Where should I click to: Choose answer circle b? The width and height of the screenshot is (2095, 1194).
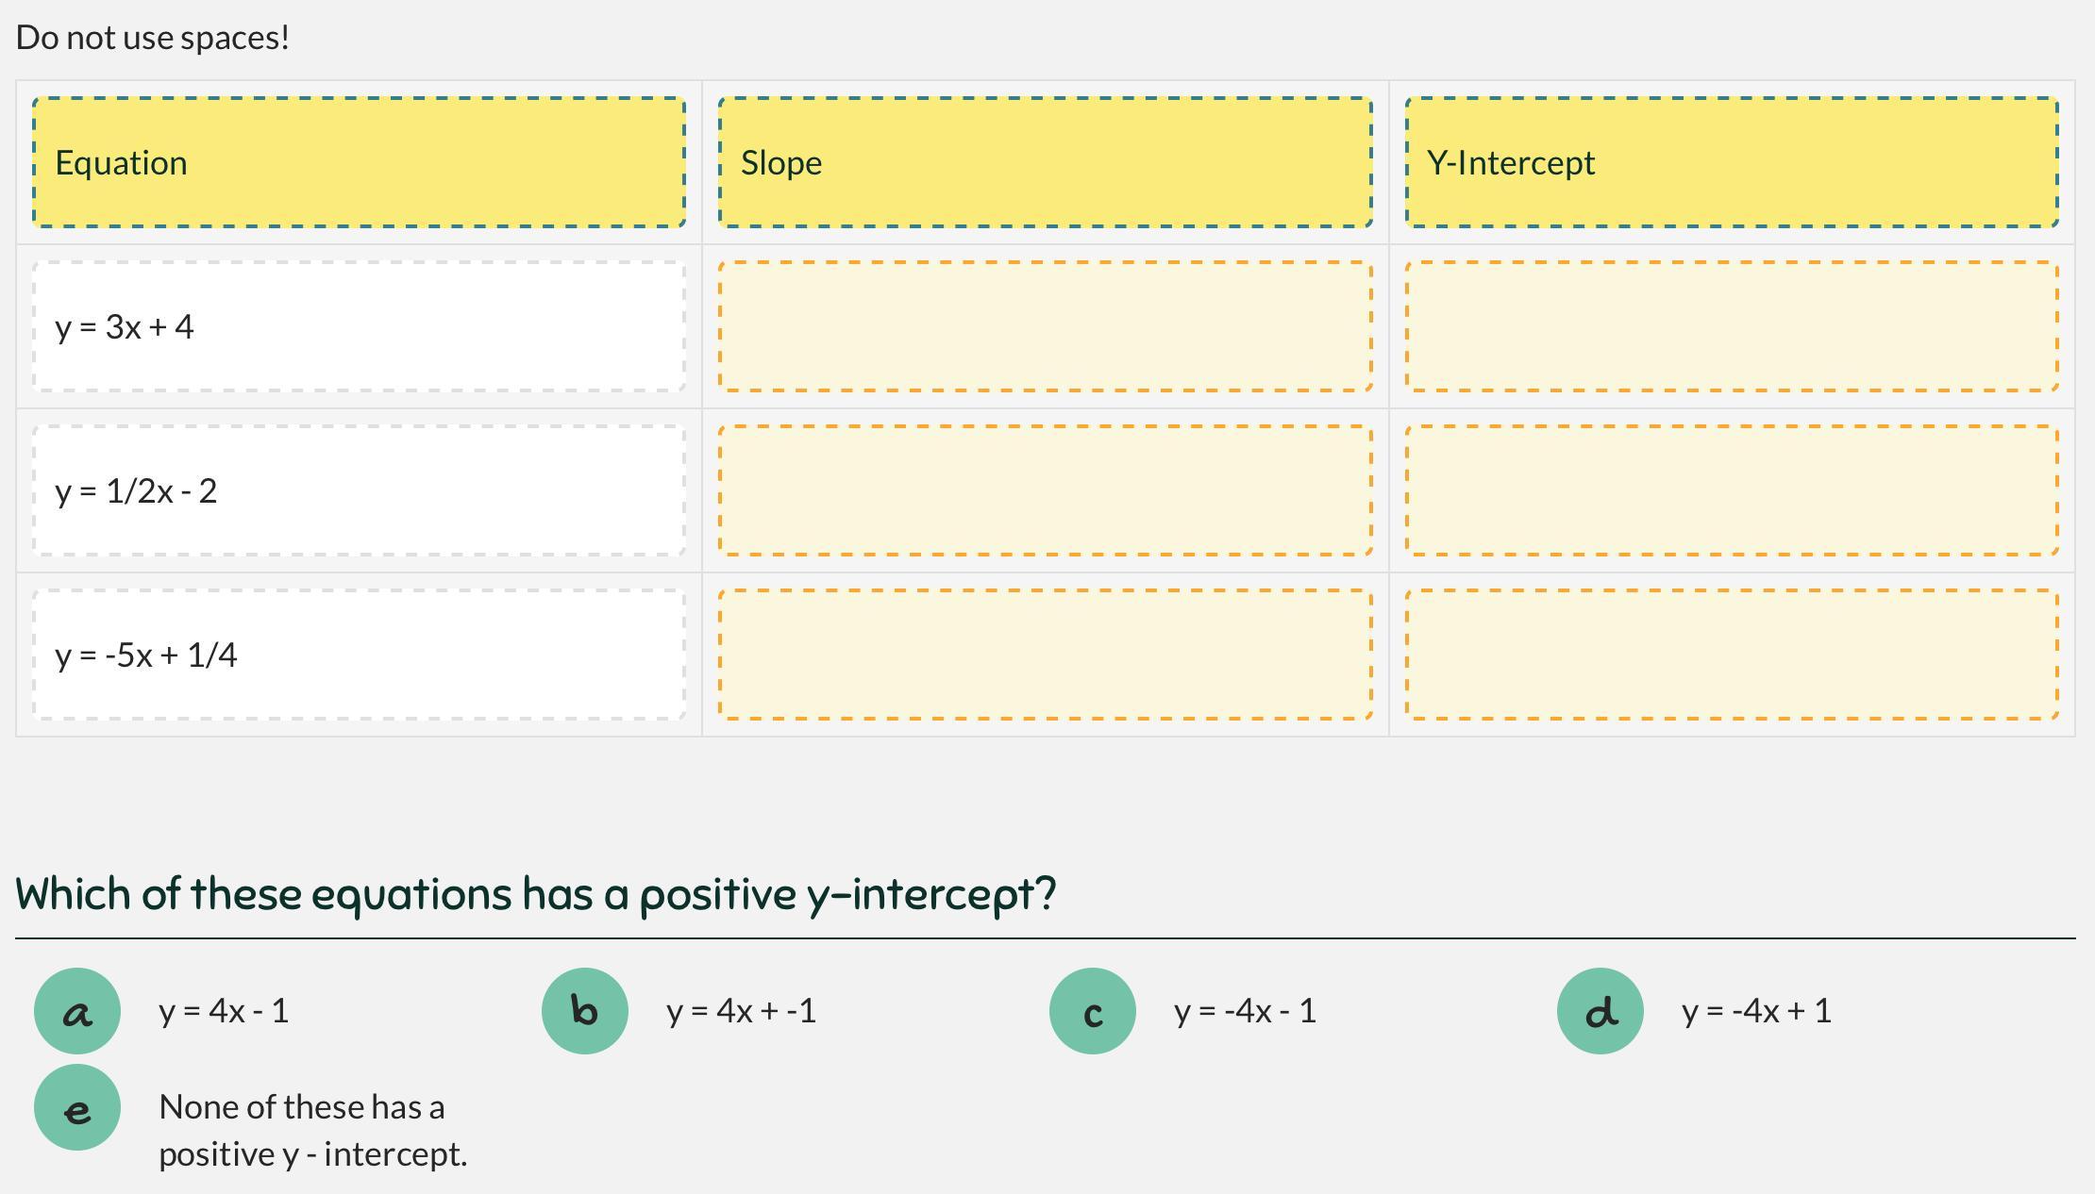click(585, 1011)
